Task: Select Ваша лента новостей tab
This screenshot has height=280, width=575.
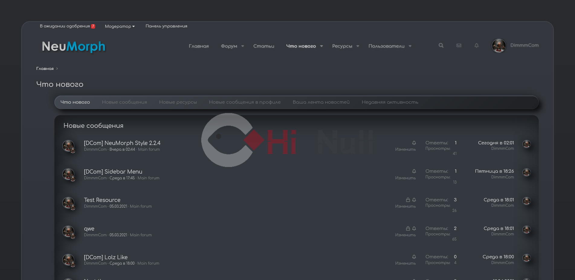Action: [321, 102]
